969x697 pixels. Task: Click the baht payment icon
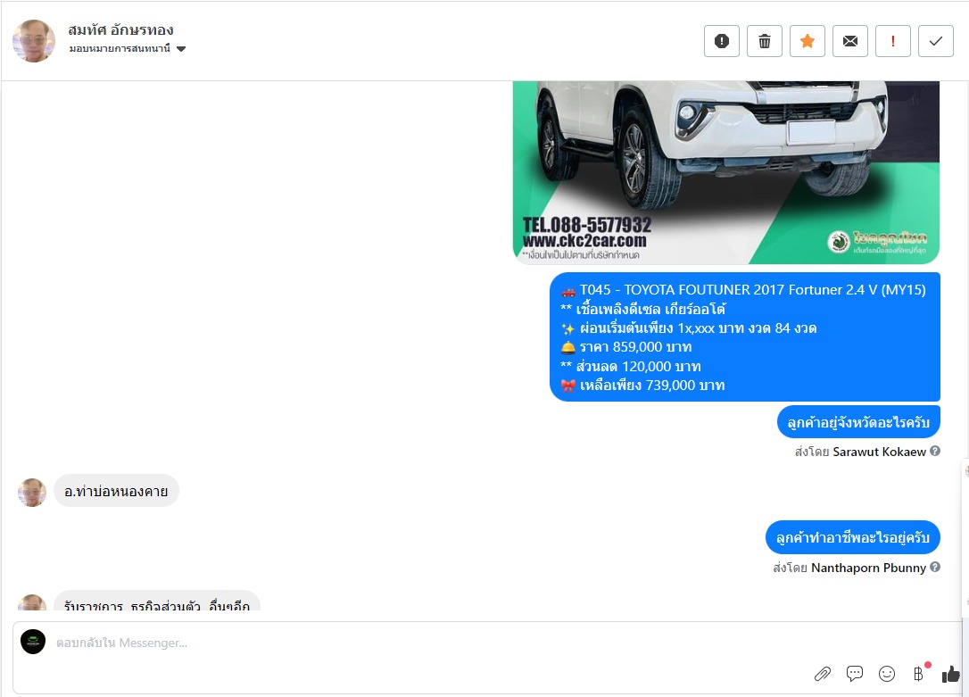pos(918,674)
